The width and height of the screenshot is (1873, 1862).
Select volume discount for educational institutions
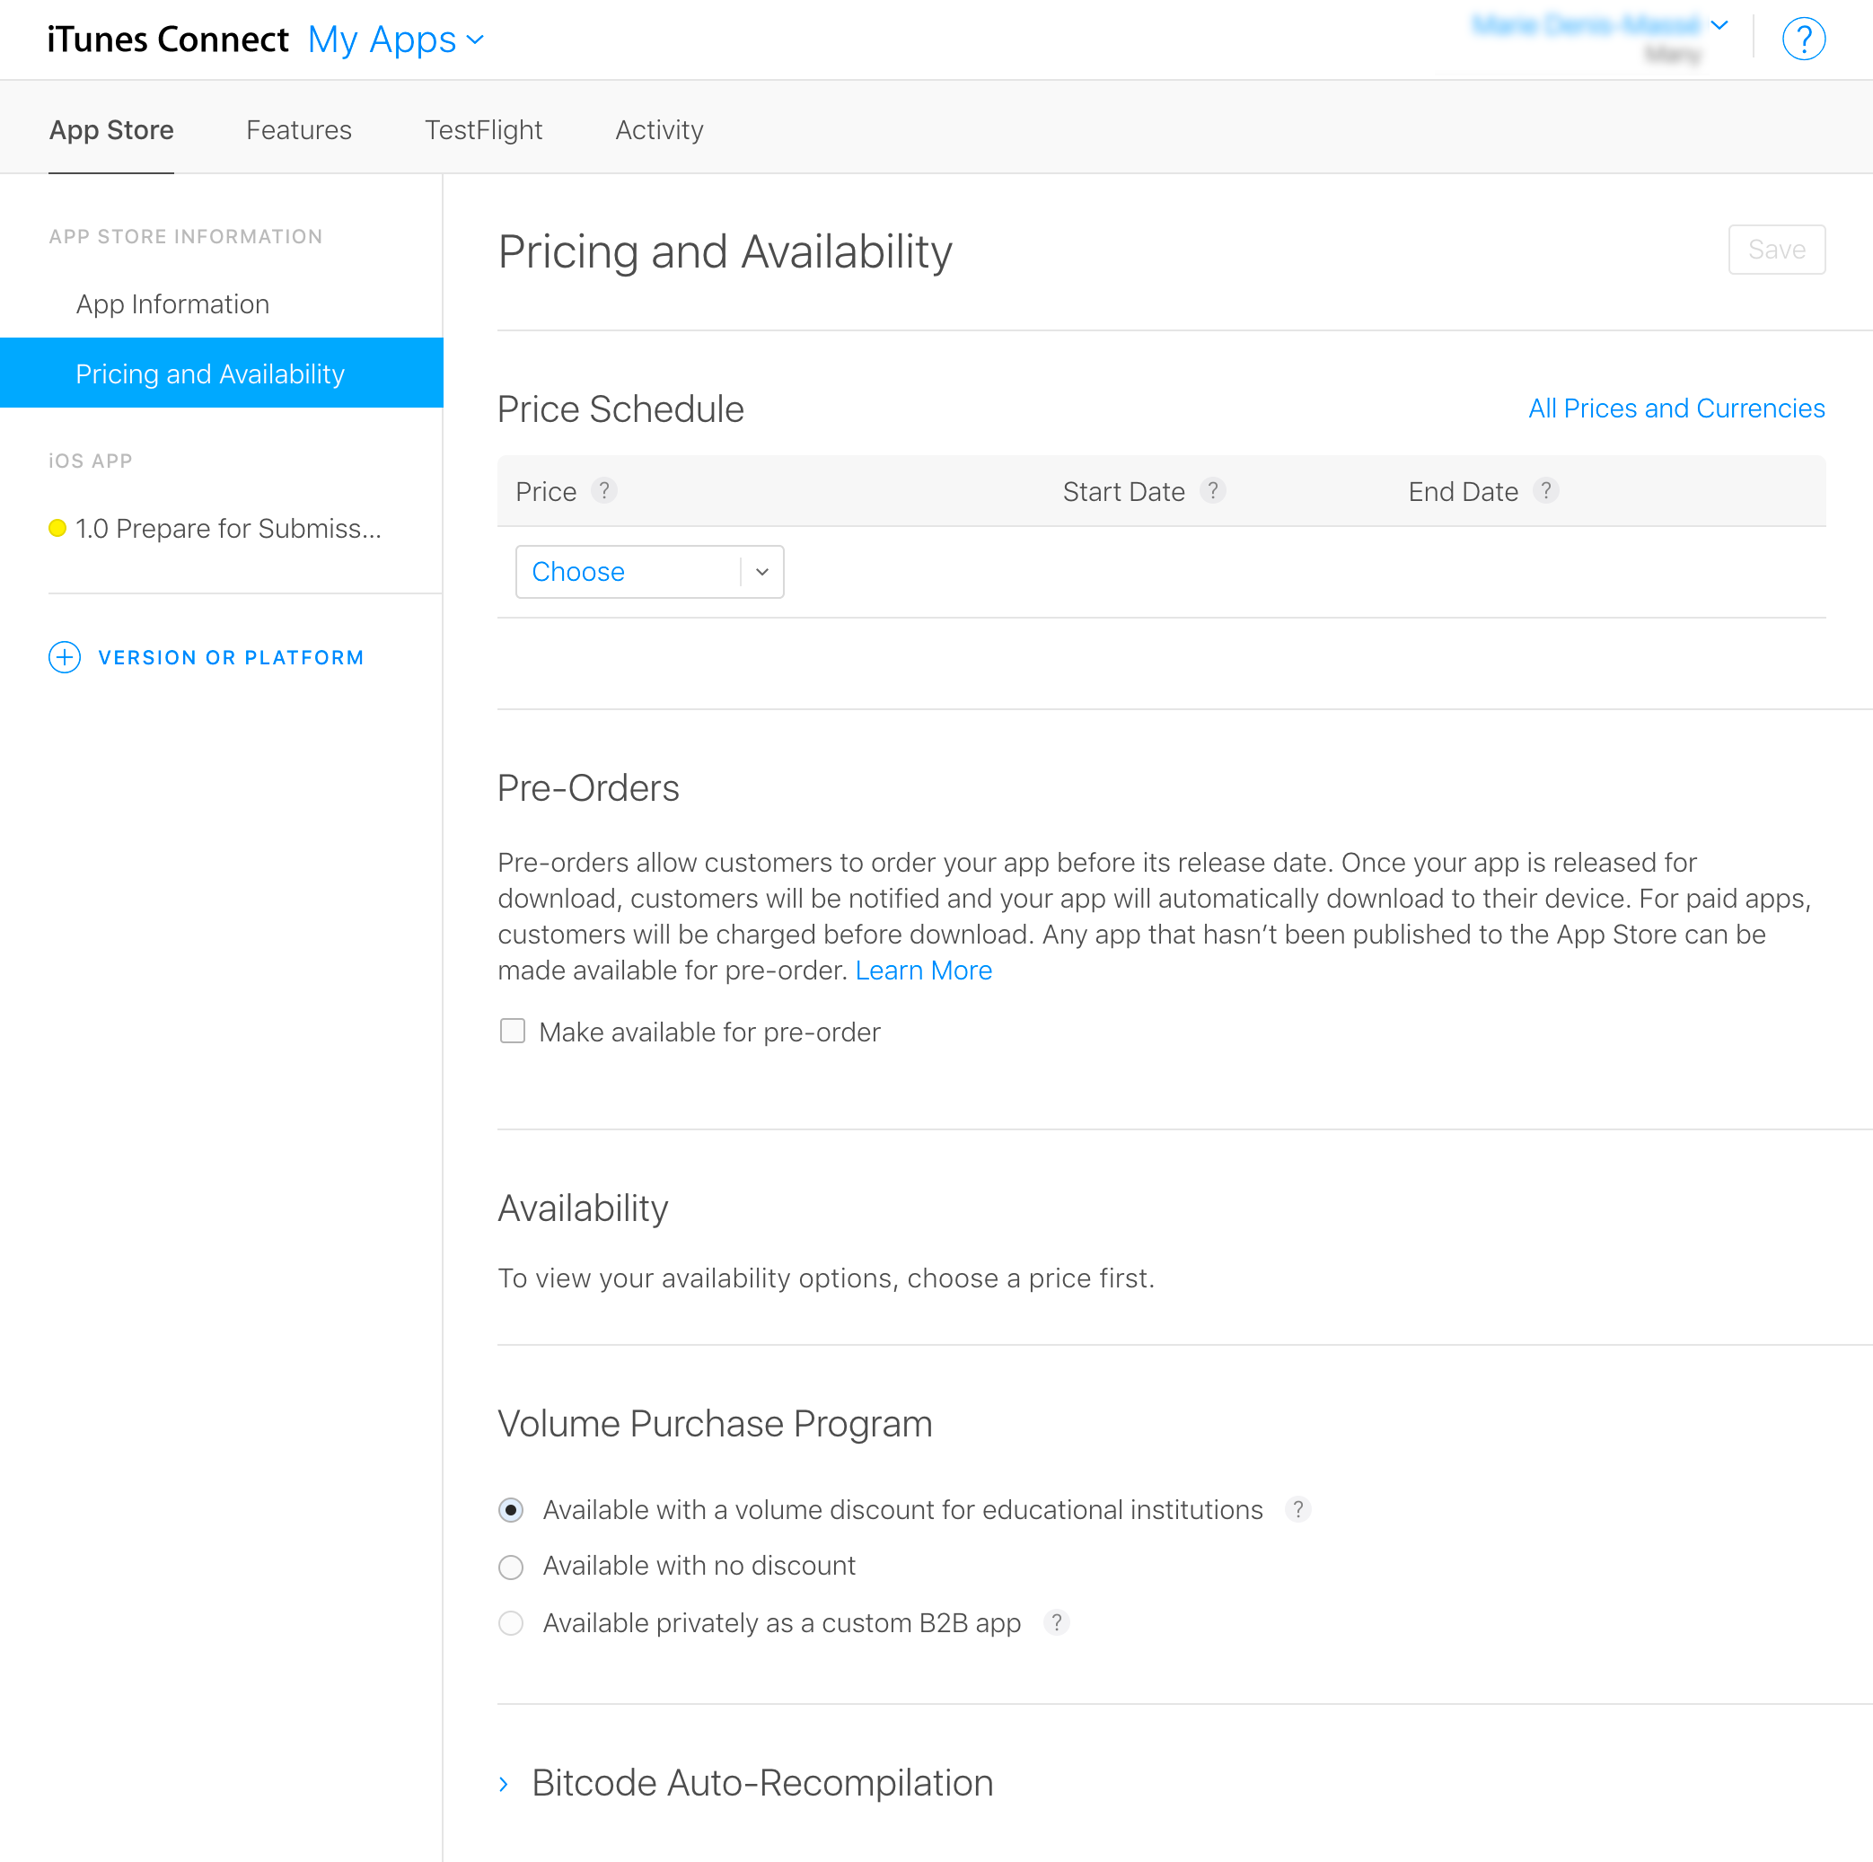pyautogui.click(x=511, y=1510)
